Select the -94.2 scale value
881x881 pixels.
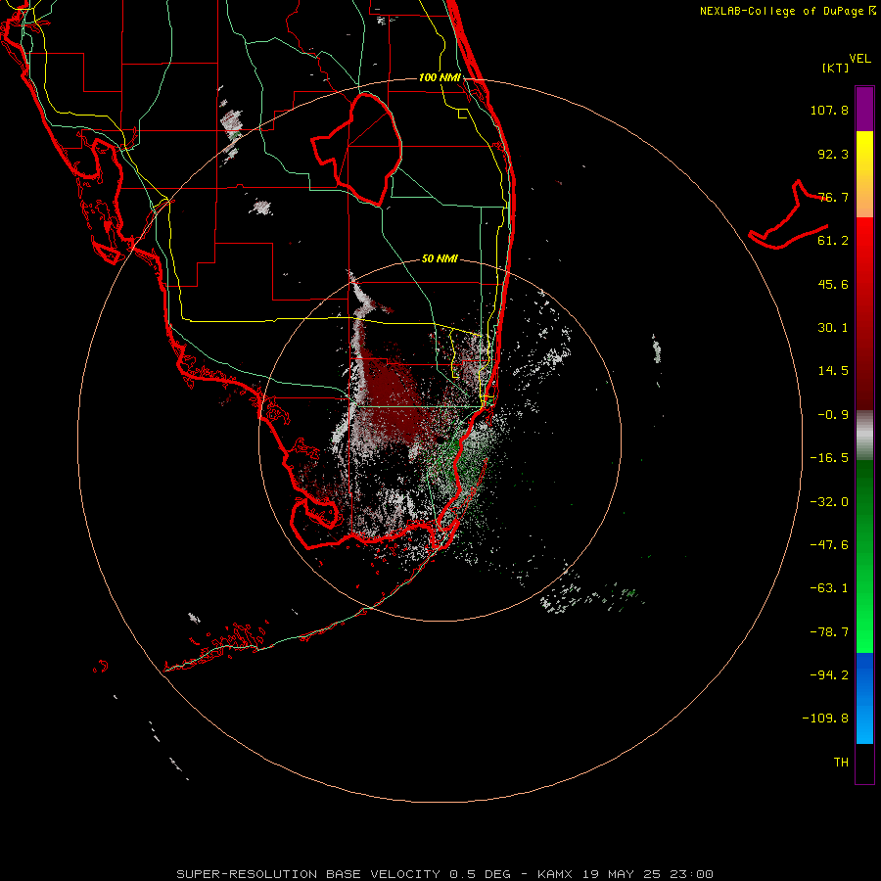(x=829, y=674)
